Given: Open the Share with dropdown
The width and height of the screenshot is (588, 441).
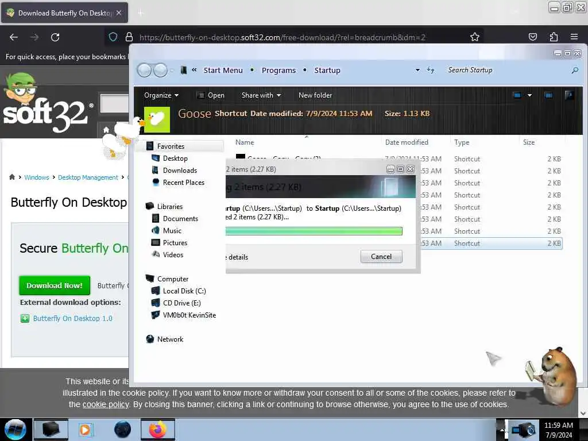Looking at the screenshot, I should [261, 95].
